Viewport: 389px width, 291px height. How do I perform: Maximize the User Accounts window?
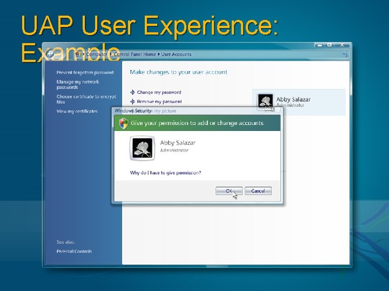tap(330, 45)
